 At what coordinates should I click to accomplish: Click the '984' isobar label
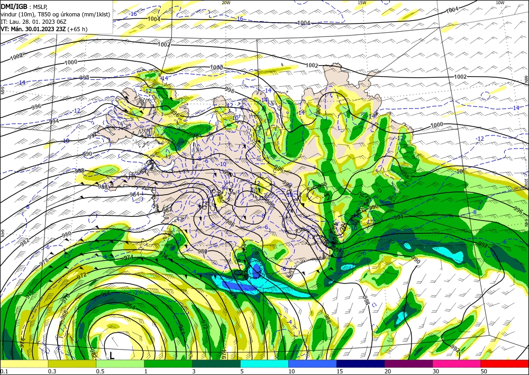click(134, 195)
